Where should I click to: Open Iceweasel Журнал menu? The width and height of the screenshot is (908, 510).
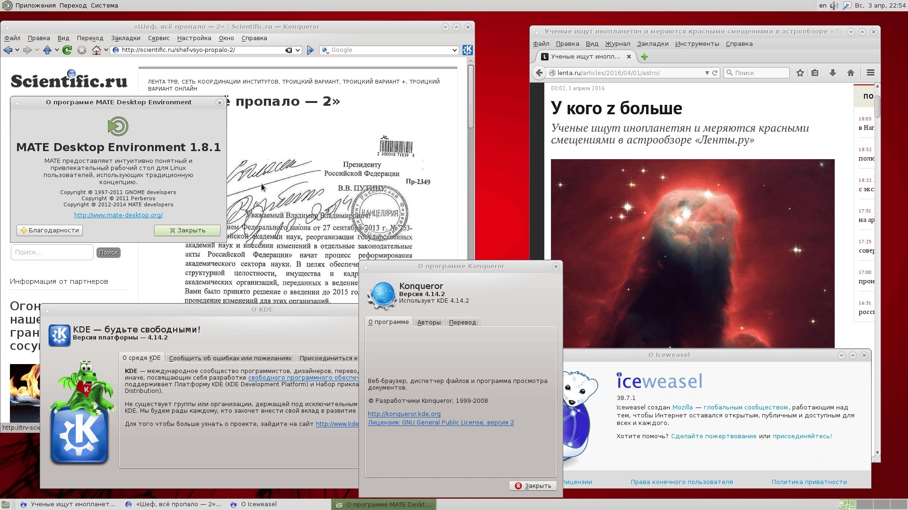(618, 44)
